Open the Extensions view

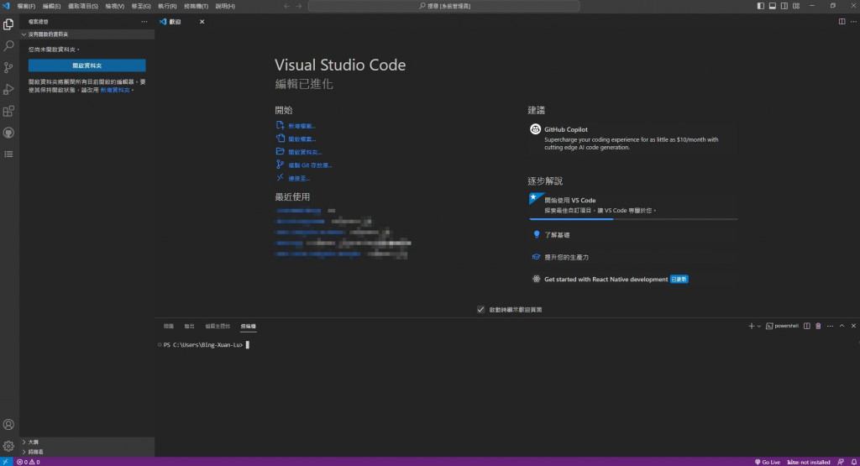[x=8, y=112]
